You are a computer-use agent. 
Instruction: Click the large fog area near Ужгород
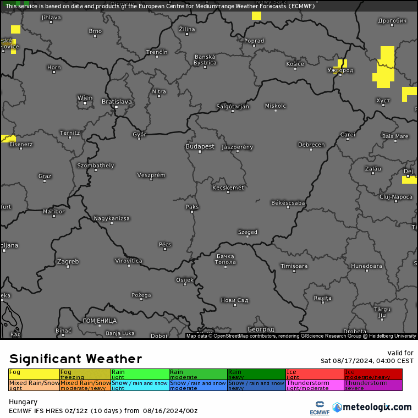(x=385, y=67)
